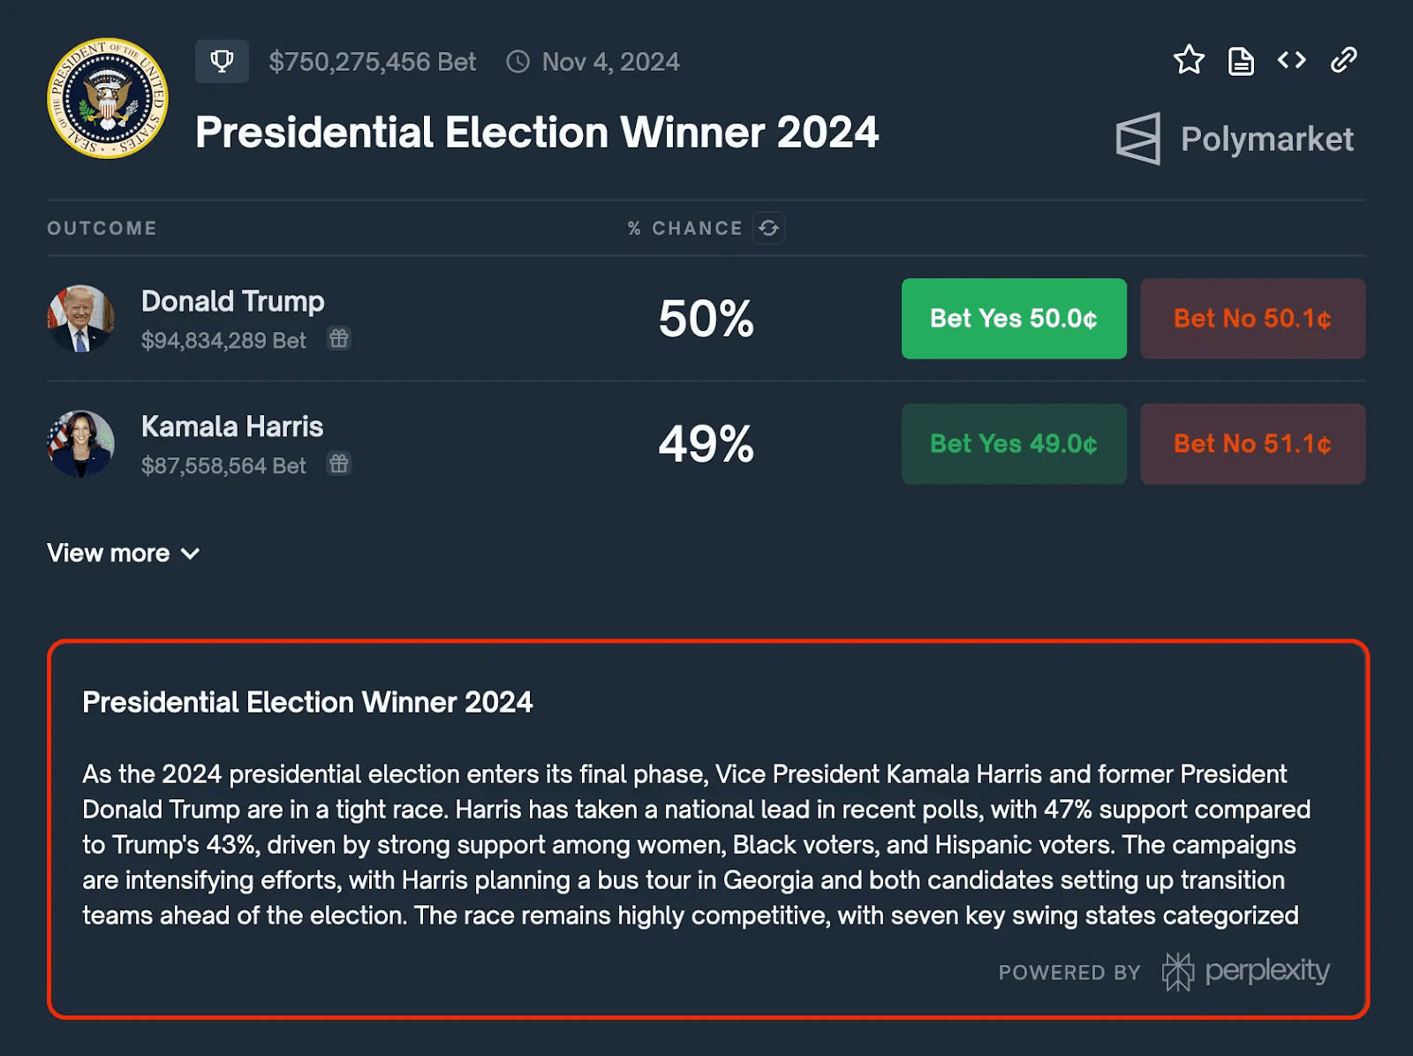The height and width of the screenshot is (1056, 1413).
Task: Click the embed code brackets icon
Action: pos(1291,60)
